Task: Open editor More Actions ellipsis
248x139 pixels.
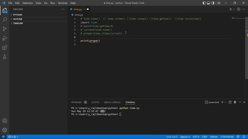Action: click(x=244, y=9)
